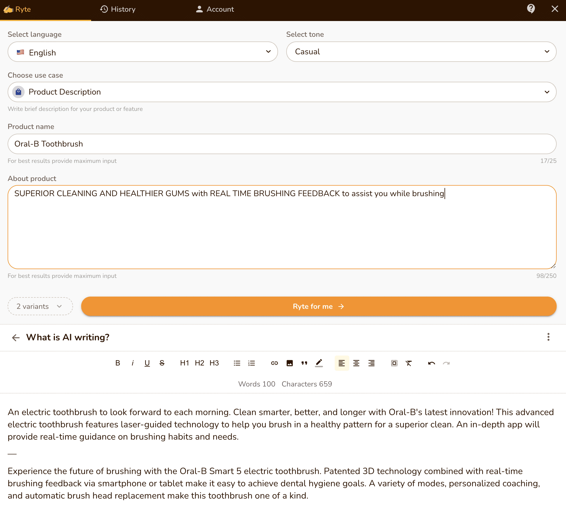This screenshot has height=512, width=566.
Task: Apply highlight to selected text
Action: tap(319, 363)
